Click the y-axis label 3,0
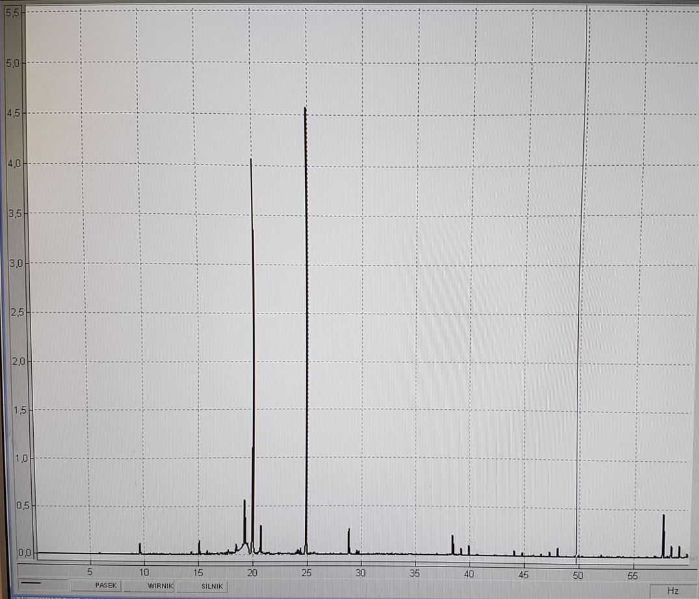This screenshot has width=699, height=599. pyautogui.click(x=16, y=263)
